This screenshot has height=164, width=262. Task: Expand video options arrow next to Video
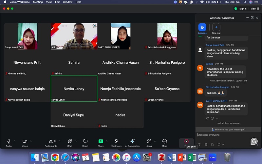31,141
